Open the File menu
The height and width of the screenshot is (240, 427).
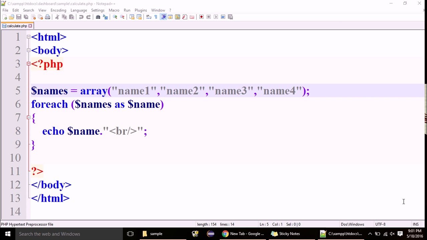(x=5, y=10)
